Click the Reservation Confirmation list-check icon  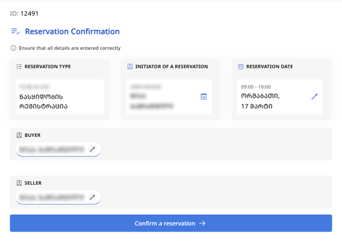(16, 31)
